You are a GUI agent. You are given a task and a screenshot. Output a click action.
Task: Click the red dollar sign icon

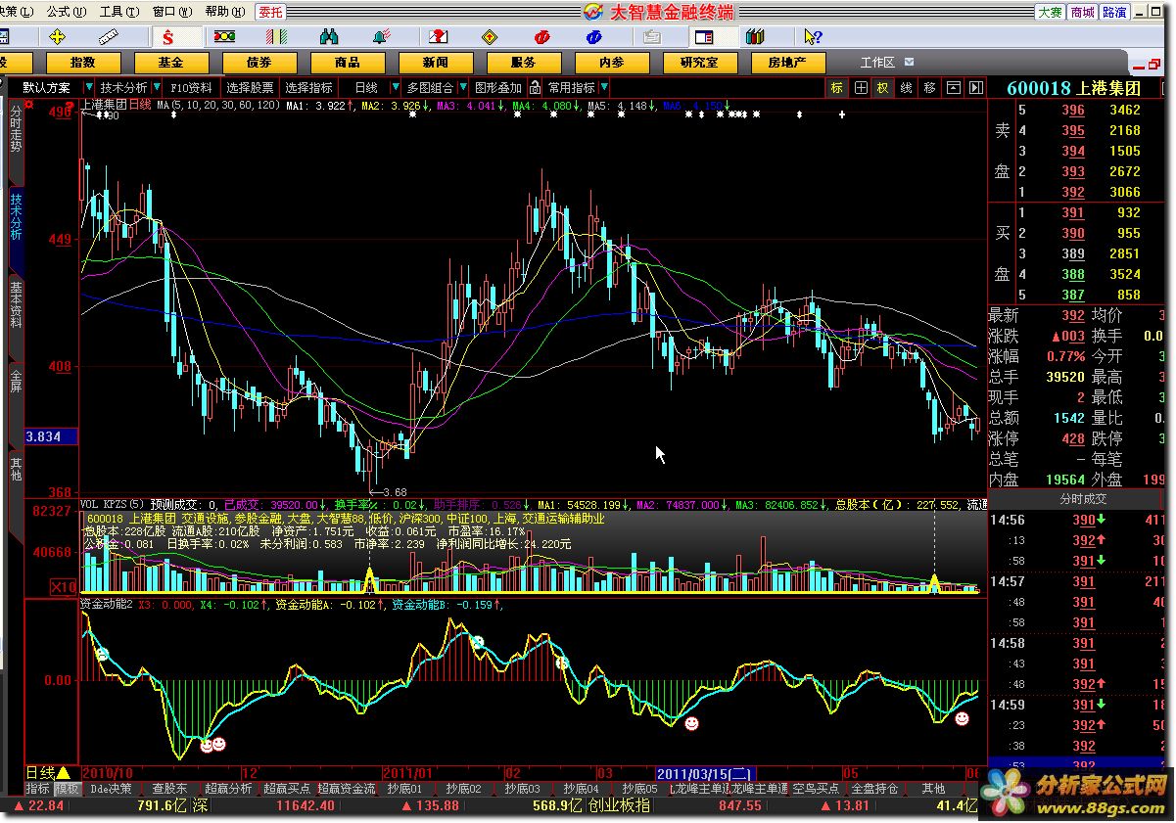167,37
